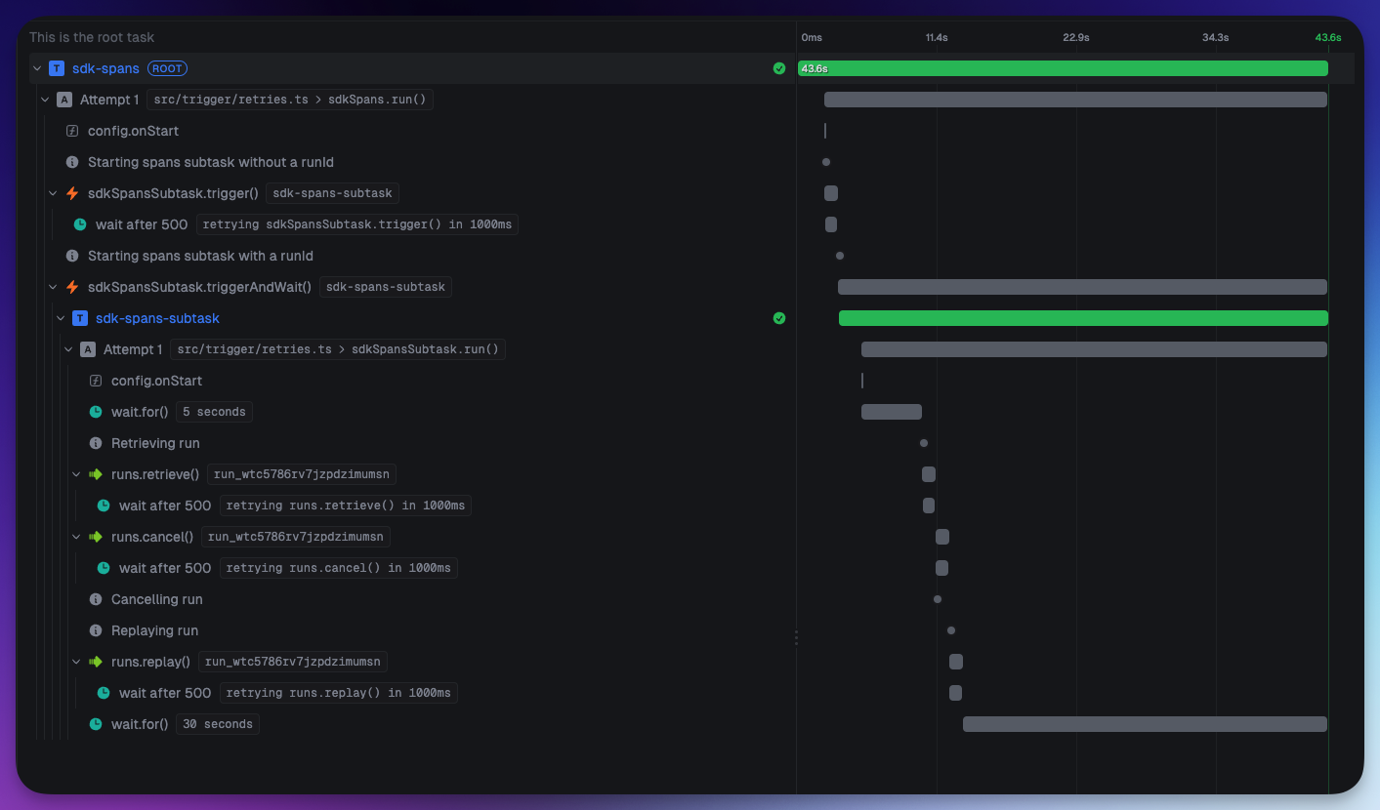Collapse Attempt 1 of sdkSpans.run()
Screen dimensions: 1380x810
coord(45,100)
